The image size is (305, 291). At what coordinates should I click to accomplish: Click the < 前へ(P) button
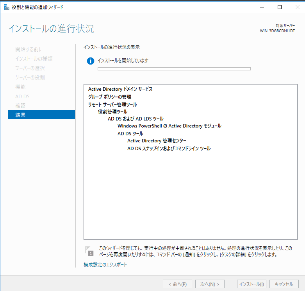(x=177, y=284)
